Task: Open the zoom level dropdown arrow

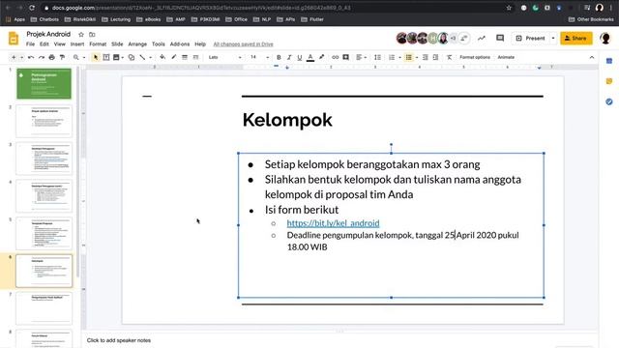Action: 84,58
